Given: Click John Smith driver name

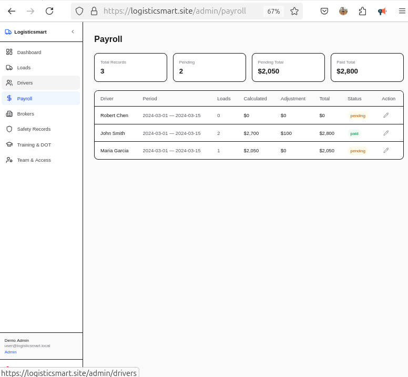Looking at the screenshot, I should [113, 133].
